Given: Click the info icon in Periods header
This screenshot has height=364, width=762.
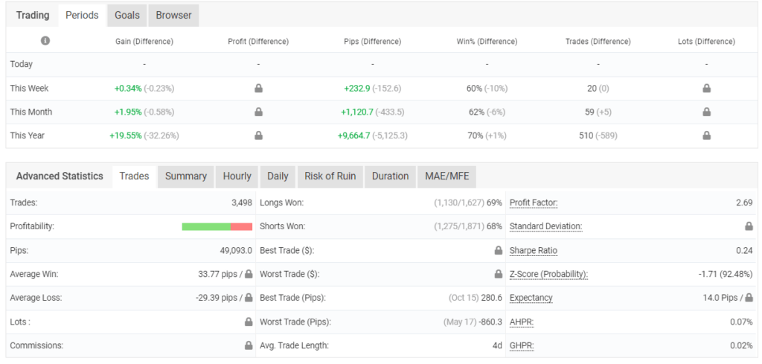Looking at the screenshot, I should click(45, 41).
